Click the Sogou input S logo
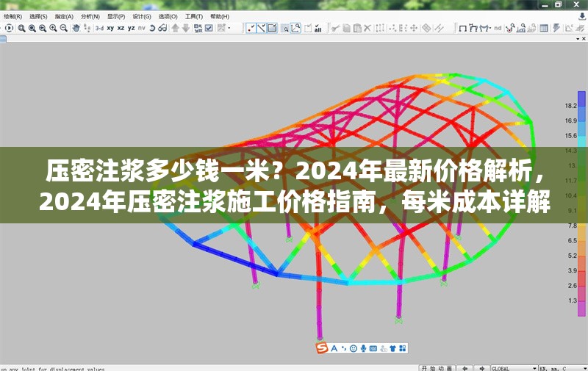The height and width of the screenshot is (371, 588). [x=322, y=348]
